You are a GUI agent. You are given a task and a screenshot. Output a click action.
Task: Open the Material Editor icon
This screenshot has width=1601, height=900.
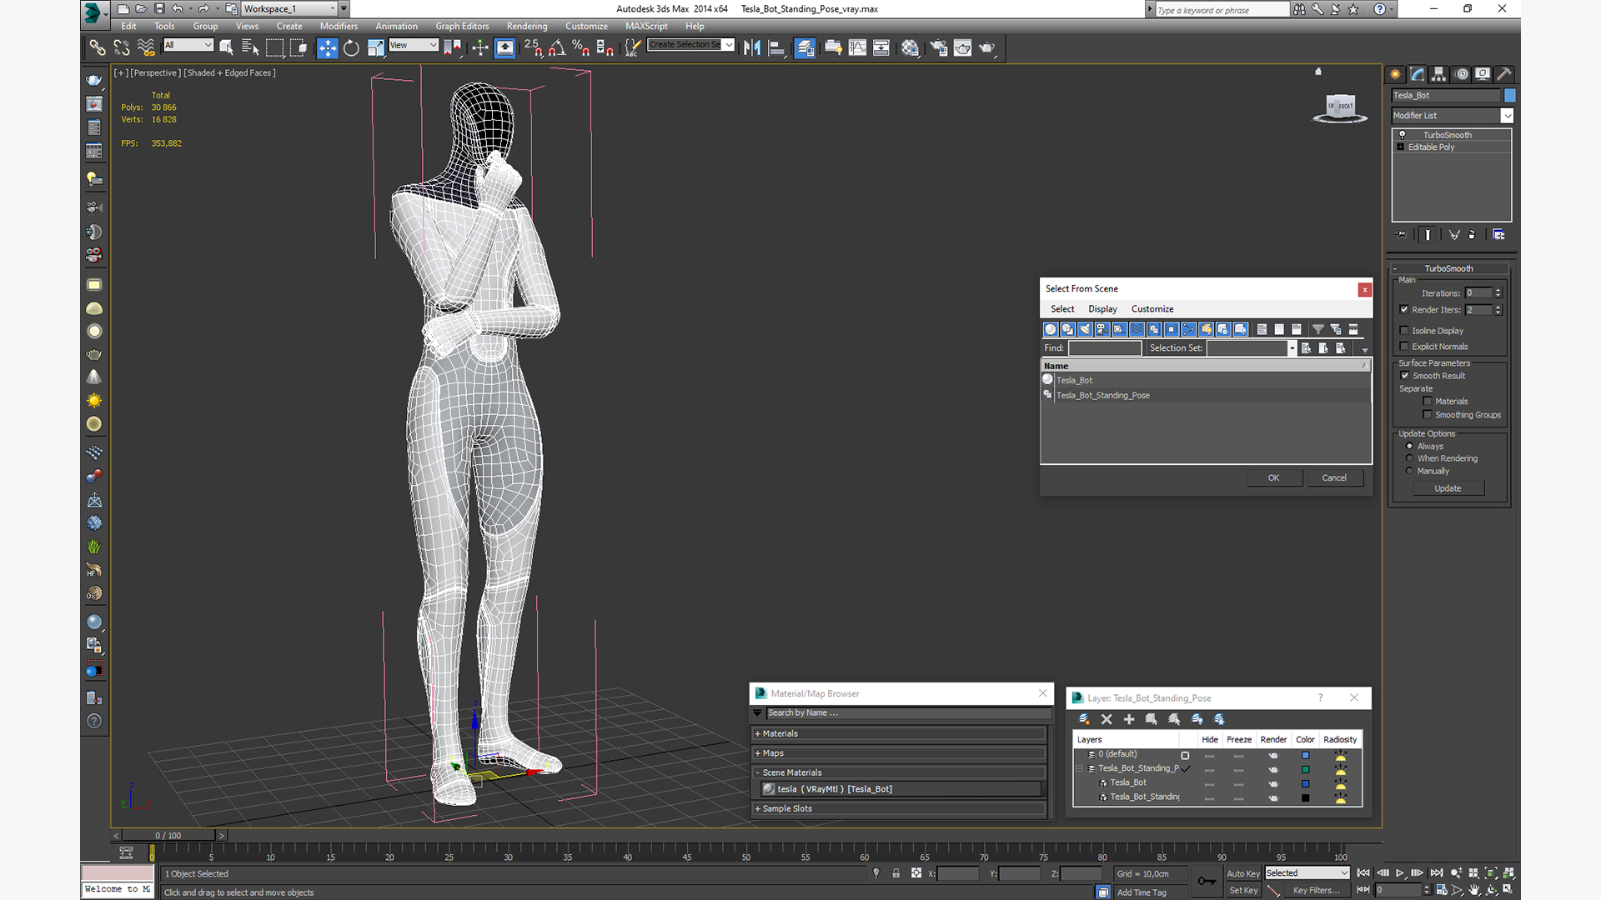tap(910, 48)
